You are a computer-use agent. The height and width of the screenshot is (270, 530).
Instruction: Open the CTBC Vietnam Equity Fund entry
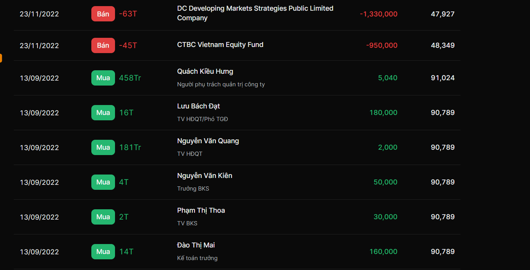220,45
